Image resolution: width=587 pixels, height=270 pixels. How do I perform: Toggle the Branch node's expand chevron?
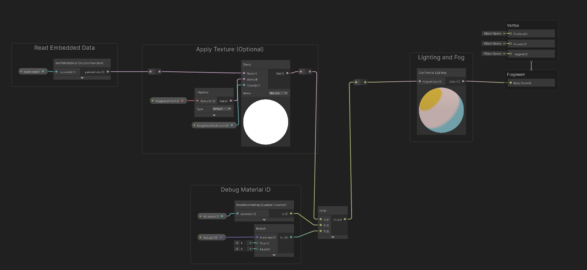click(x=274, y=254)
